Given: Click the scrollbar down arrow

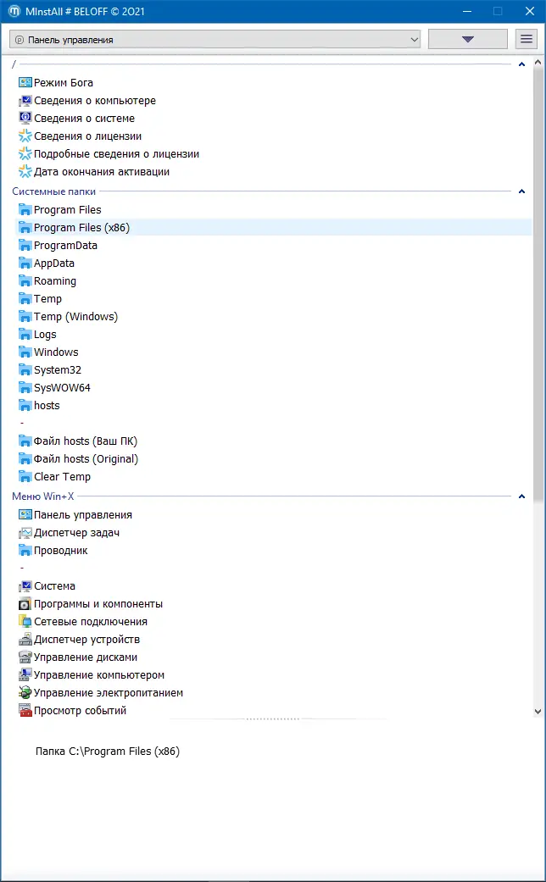Looking at the screenshot, I should click(x=538, y=712).
